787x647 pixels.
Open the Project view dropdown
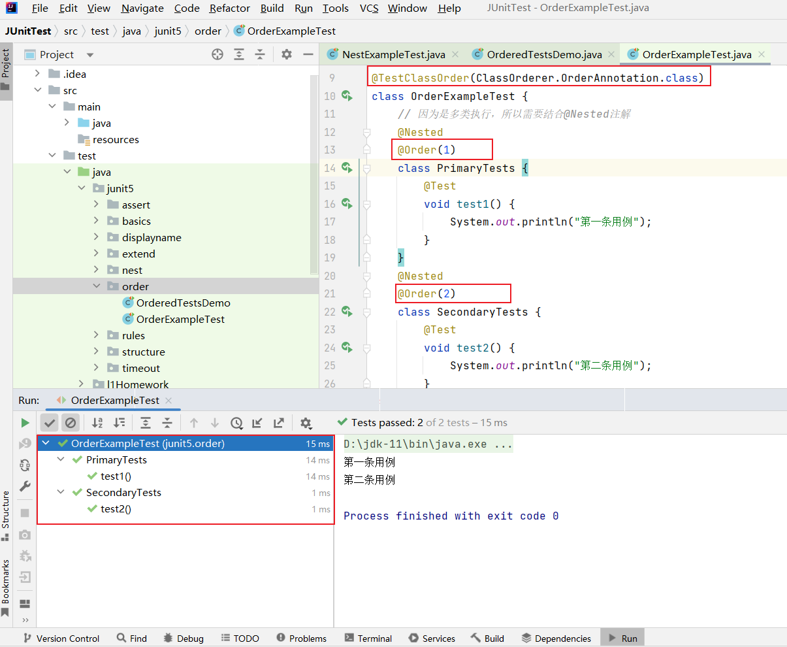90,55
